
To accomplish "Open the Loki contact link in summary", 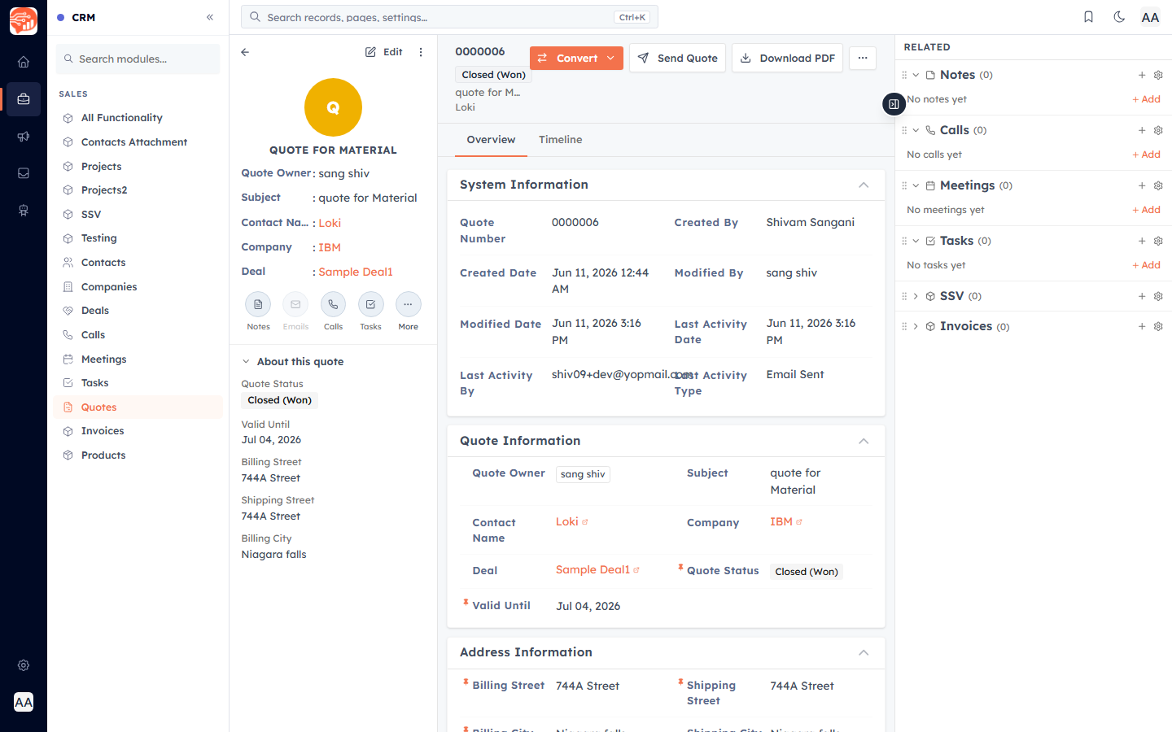I will pyautogui.click(x=330, y=223).
